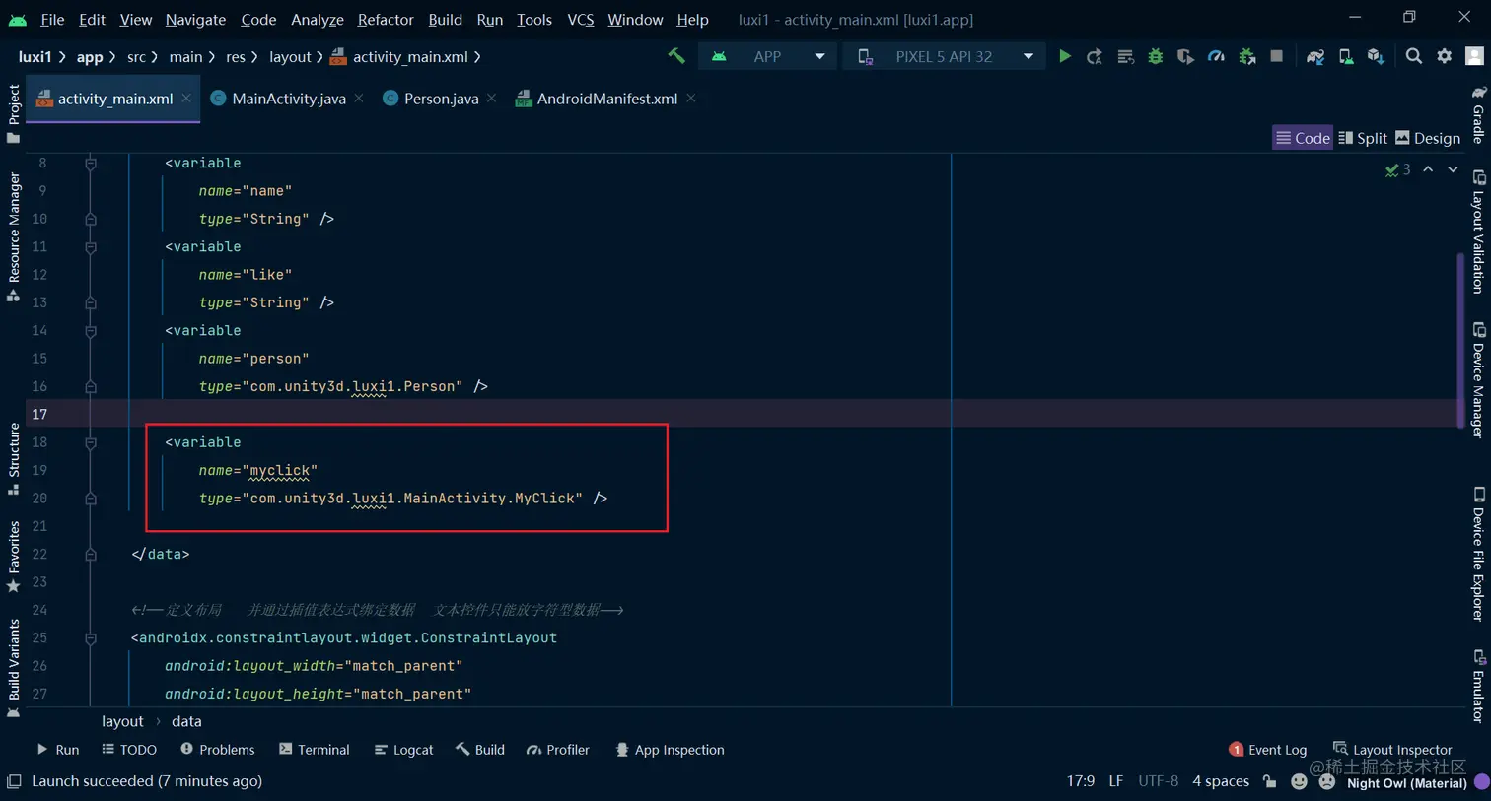Sync project with Gradle files icon

pos(1315,56)
